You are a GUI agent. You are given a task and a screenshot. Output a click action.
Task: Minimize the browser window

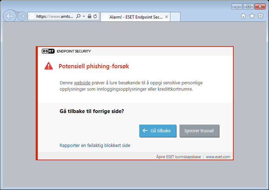coord(237,7)
